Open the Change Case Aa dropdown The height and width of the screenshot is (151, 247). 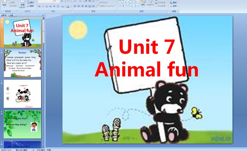[63, 6]
